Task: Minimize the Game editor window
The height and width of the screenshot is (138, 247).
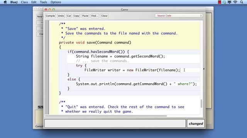Action: tap(50, 10)
